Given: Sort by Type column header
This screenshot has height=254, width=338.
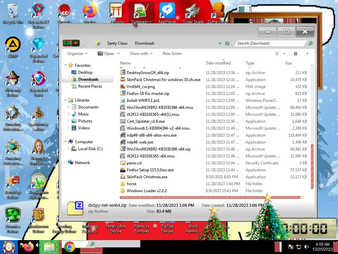Looking at the screenshot, I should (x=263, y=63).
